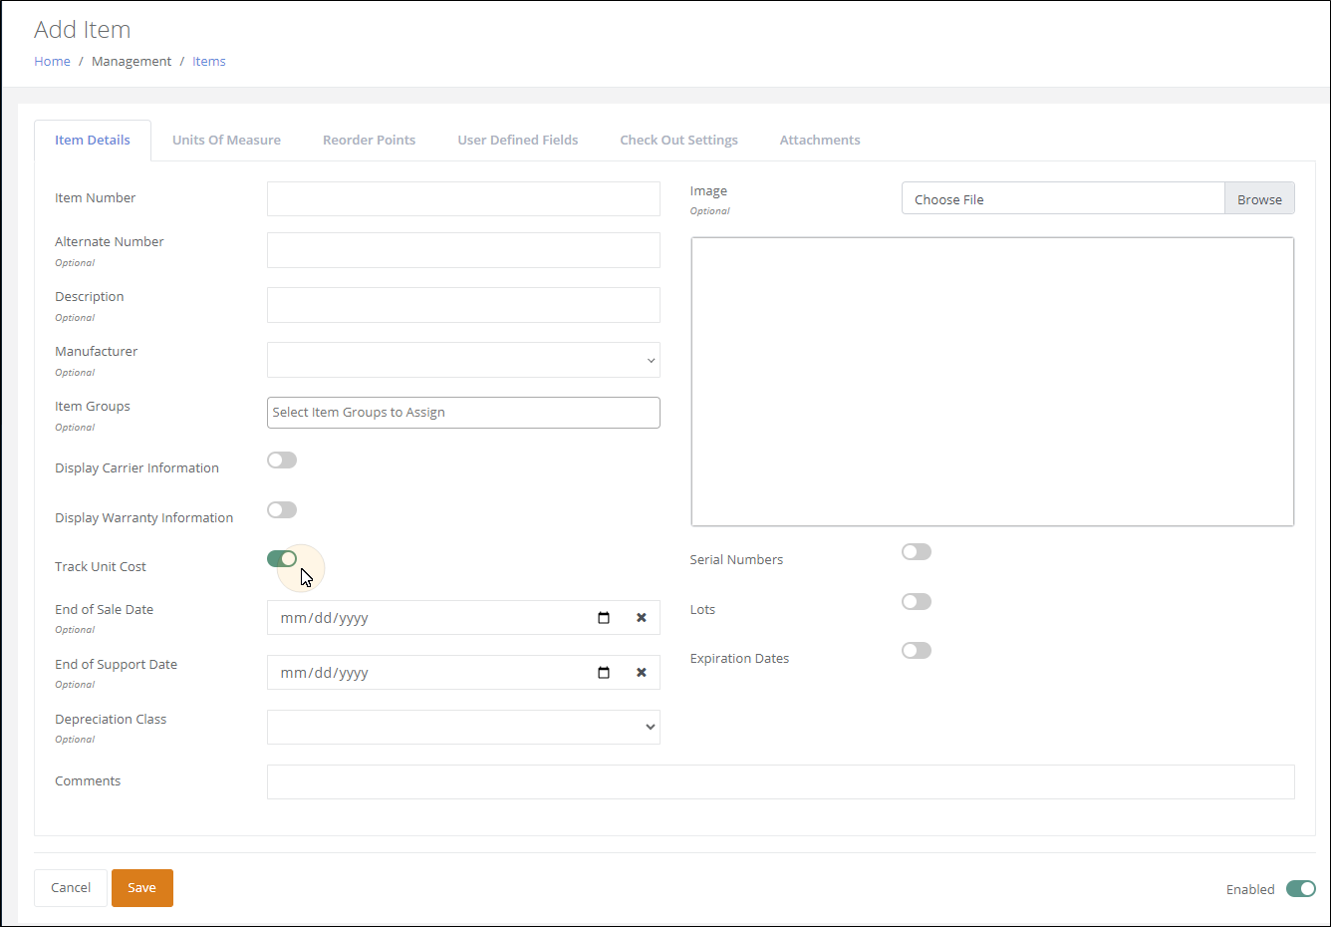The image size is (1331, 927).
Task: Enable the Serial Numbers switch
Action: pos(917,551)
